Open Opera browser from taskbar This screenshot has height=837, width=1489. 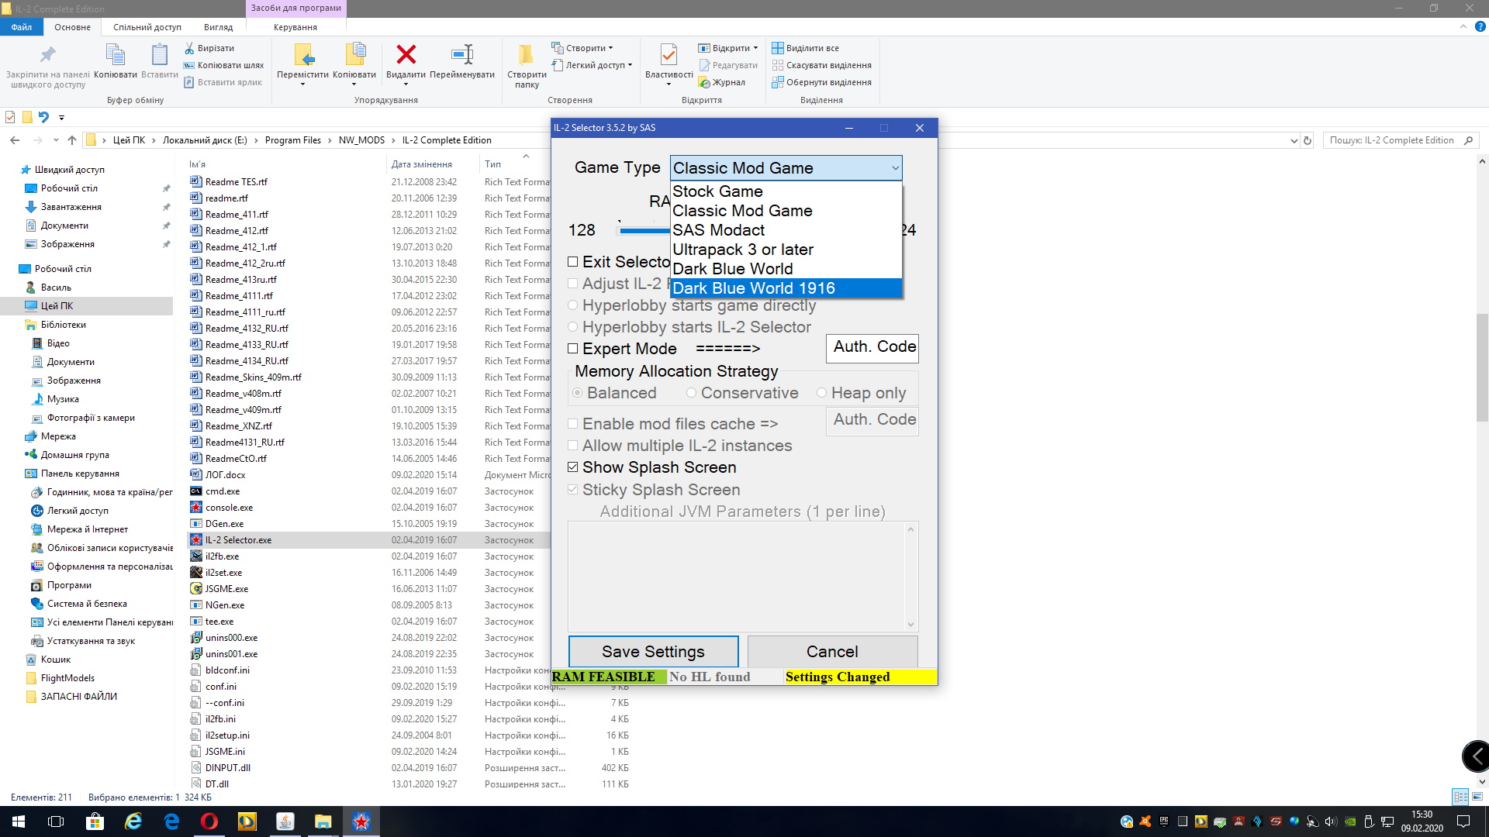209,821
